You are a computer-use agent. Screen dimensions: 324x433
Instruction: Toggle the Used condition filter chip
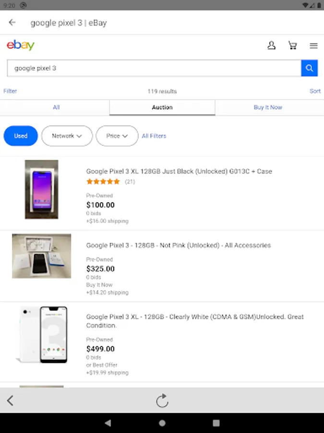[x=21, y=136]
